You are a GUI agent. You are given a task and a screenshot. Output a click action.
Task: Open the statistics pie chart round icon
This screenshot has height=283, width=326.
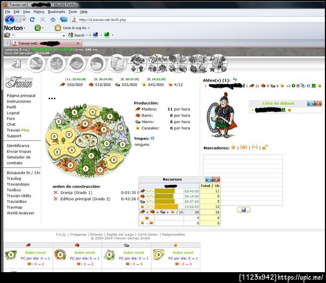click(x=97, y=63)
